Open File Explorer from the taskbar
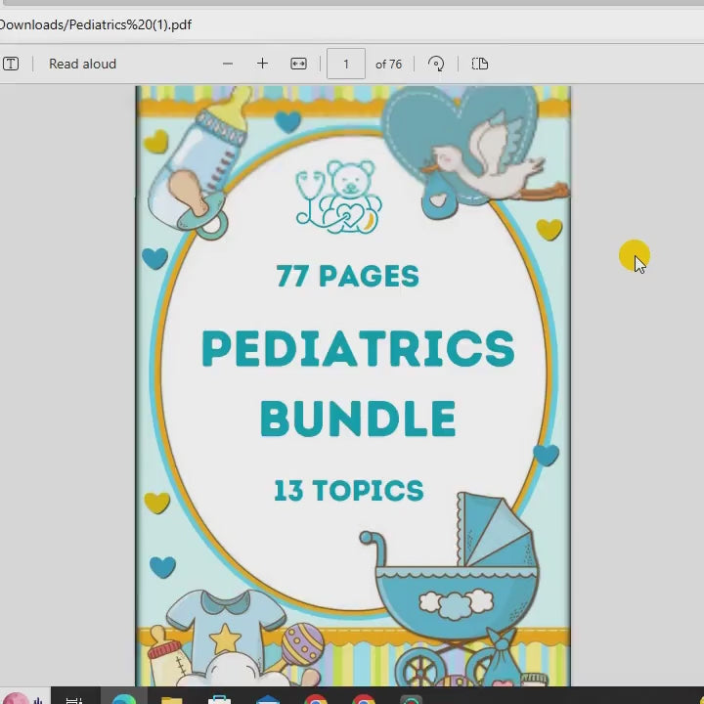Image resolution: width=704 pixels, height=704 pixels. tap(171, 699)
